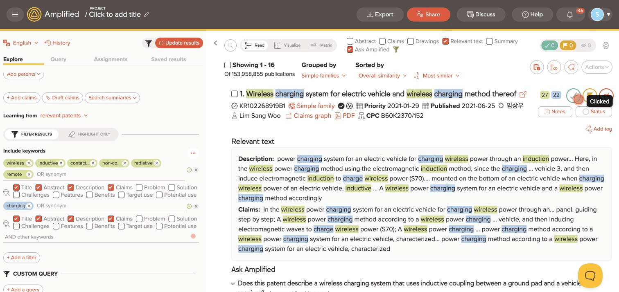
Task: Remove the 'charging' keyword chip
Action: tap(30, 206)
